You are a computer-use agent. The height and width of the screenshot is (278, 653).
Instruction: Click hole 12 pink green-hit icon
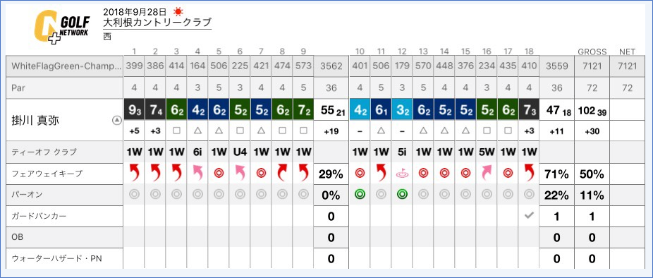[x=402, y=174]
